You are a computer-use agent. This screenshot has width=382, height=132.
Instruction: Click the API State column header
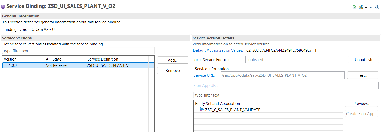[x=65, y=59]
